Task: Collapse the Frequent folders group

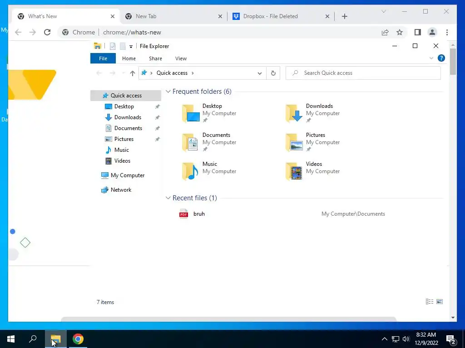Action: click(168, 92)
